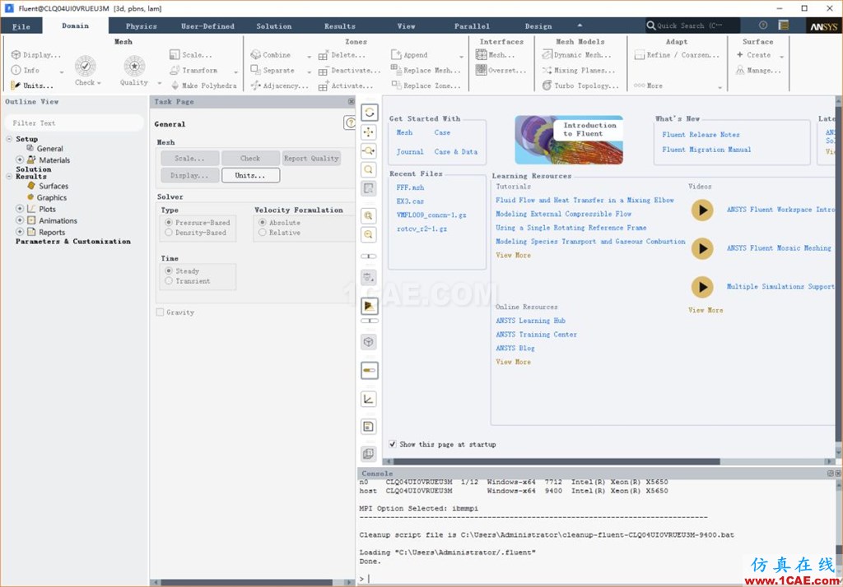This screenshot has height=587, width=843.
Task: Click Append zones
Action: click(x=409, y=55)
